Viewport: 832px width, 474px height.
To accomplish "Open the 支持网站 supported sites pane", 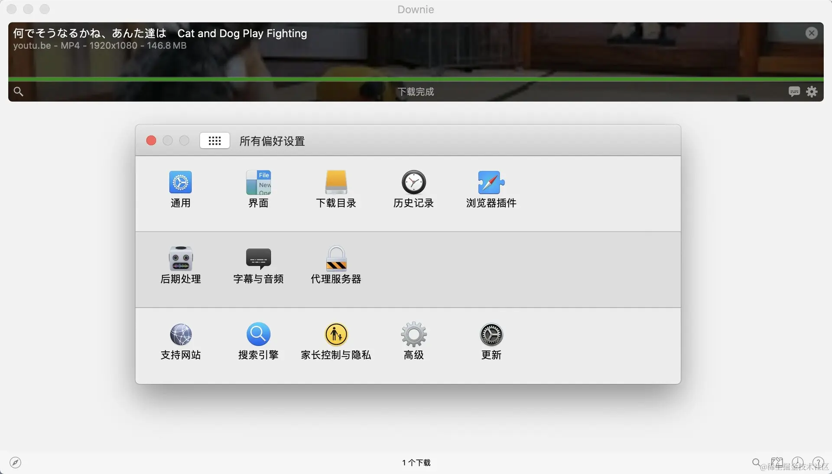I will click(180, 341).
